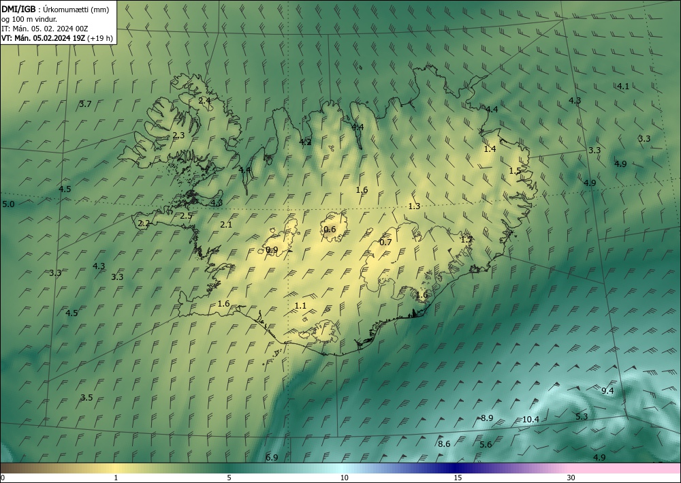Click the 2.1 value on the map

[x=226, y=225]
